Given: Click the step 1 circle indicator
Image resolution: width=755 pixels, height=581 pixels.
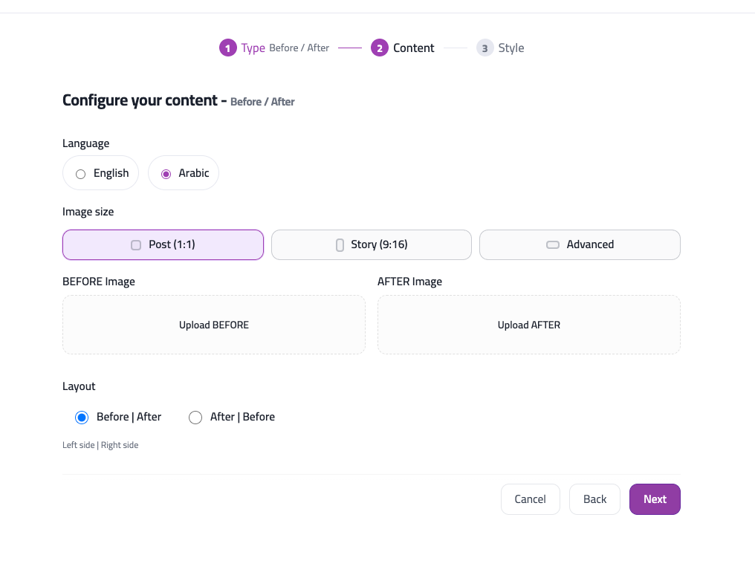Looking at the screenshot, I should [x=227, y=47].
